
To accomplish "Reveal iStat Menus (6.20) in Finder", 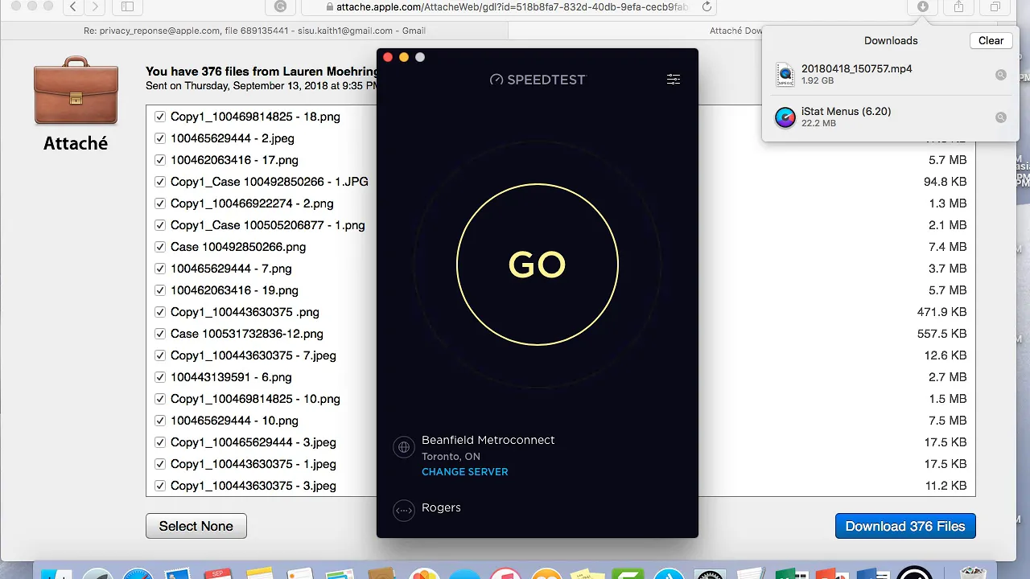I will pyautogui.click(x=1001, y=117).
